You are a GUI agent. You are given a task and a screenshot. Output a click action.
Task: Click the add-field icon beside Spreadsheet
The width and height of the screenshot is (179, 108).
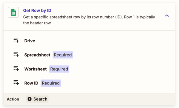(x=16, y=54)
